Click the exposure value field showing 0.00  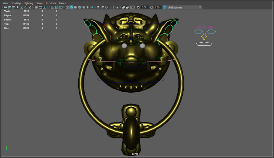pos(145,7)
